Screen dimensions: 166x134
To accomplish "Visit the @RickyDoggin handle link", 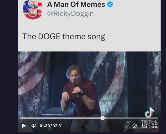I will tap(70, 14).
